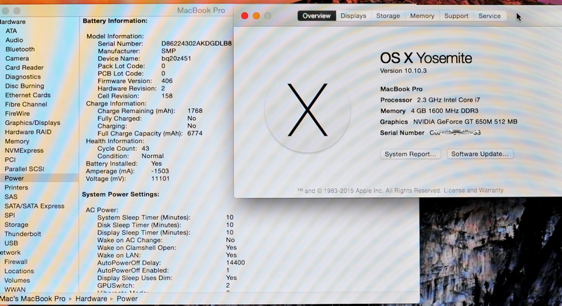Click the Battery Information heading
The height and width of the screenshot is (306, 562).
point(115,21)
